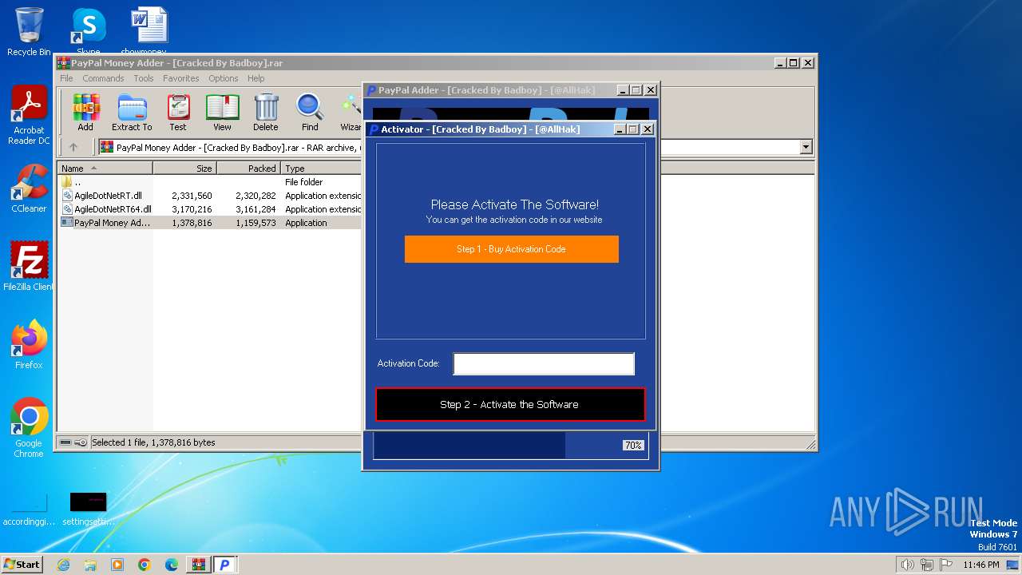The image size is (1022, 575).
Task: Select AgileDotNetRT.dll file row
Action: click(x=211, y=196)
